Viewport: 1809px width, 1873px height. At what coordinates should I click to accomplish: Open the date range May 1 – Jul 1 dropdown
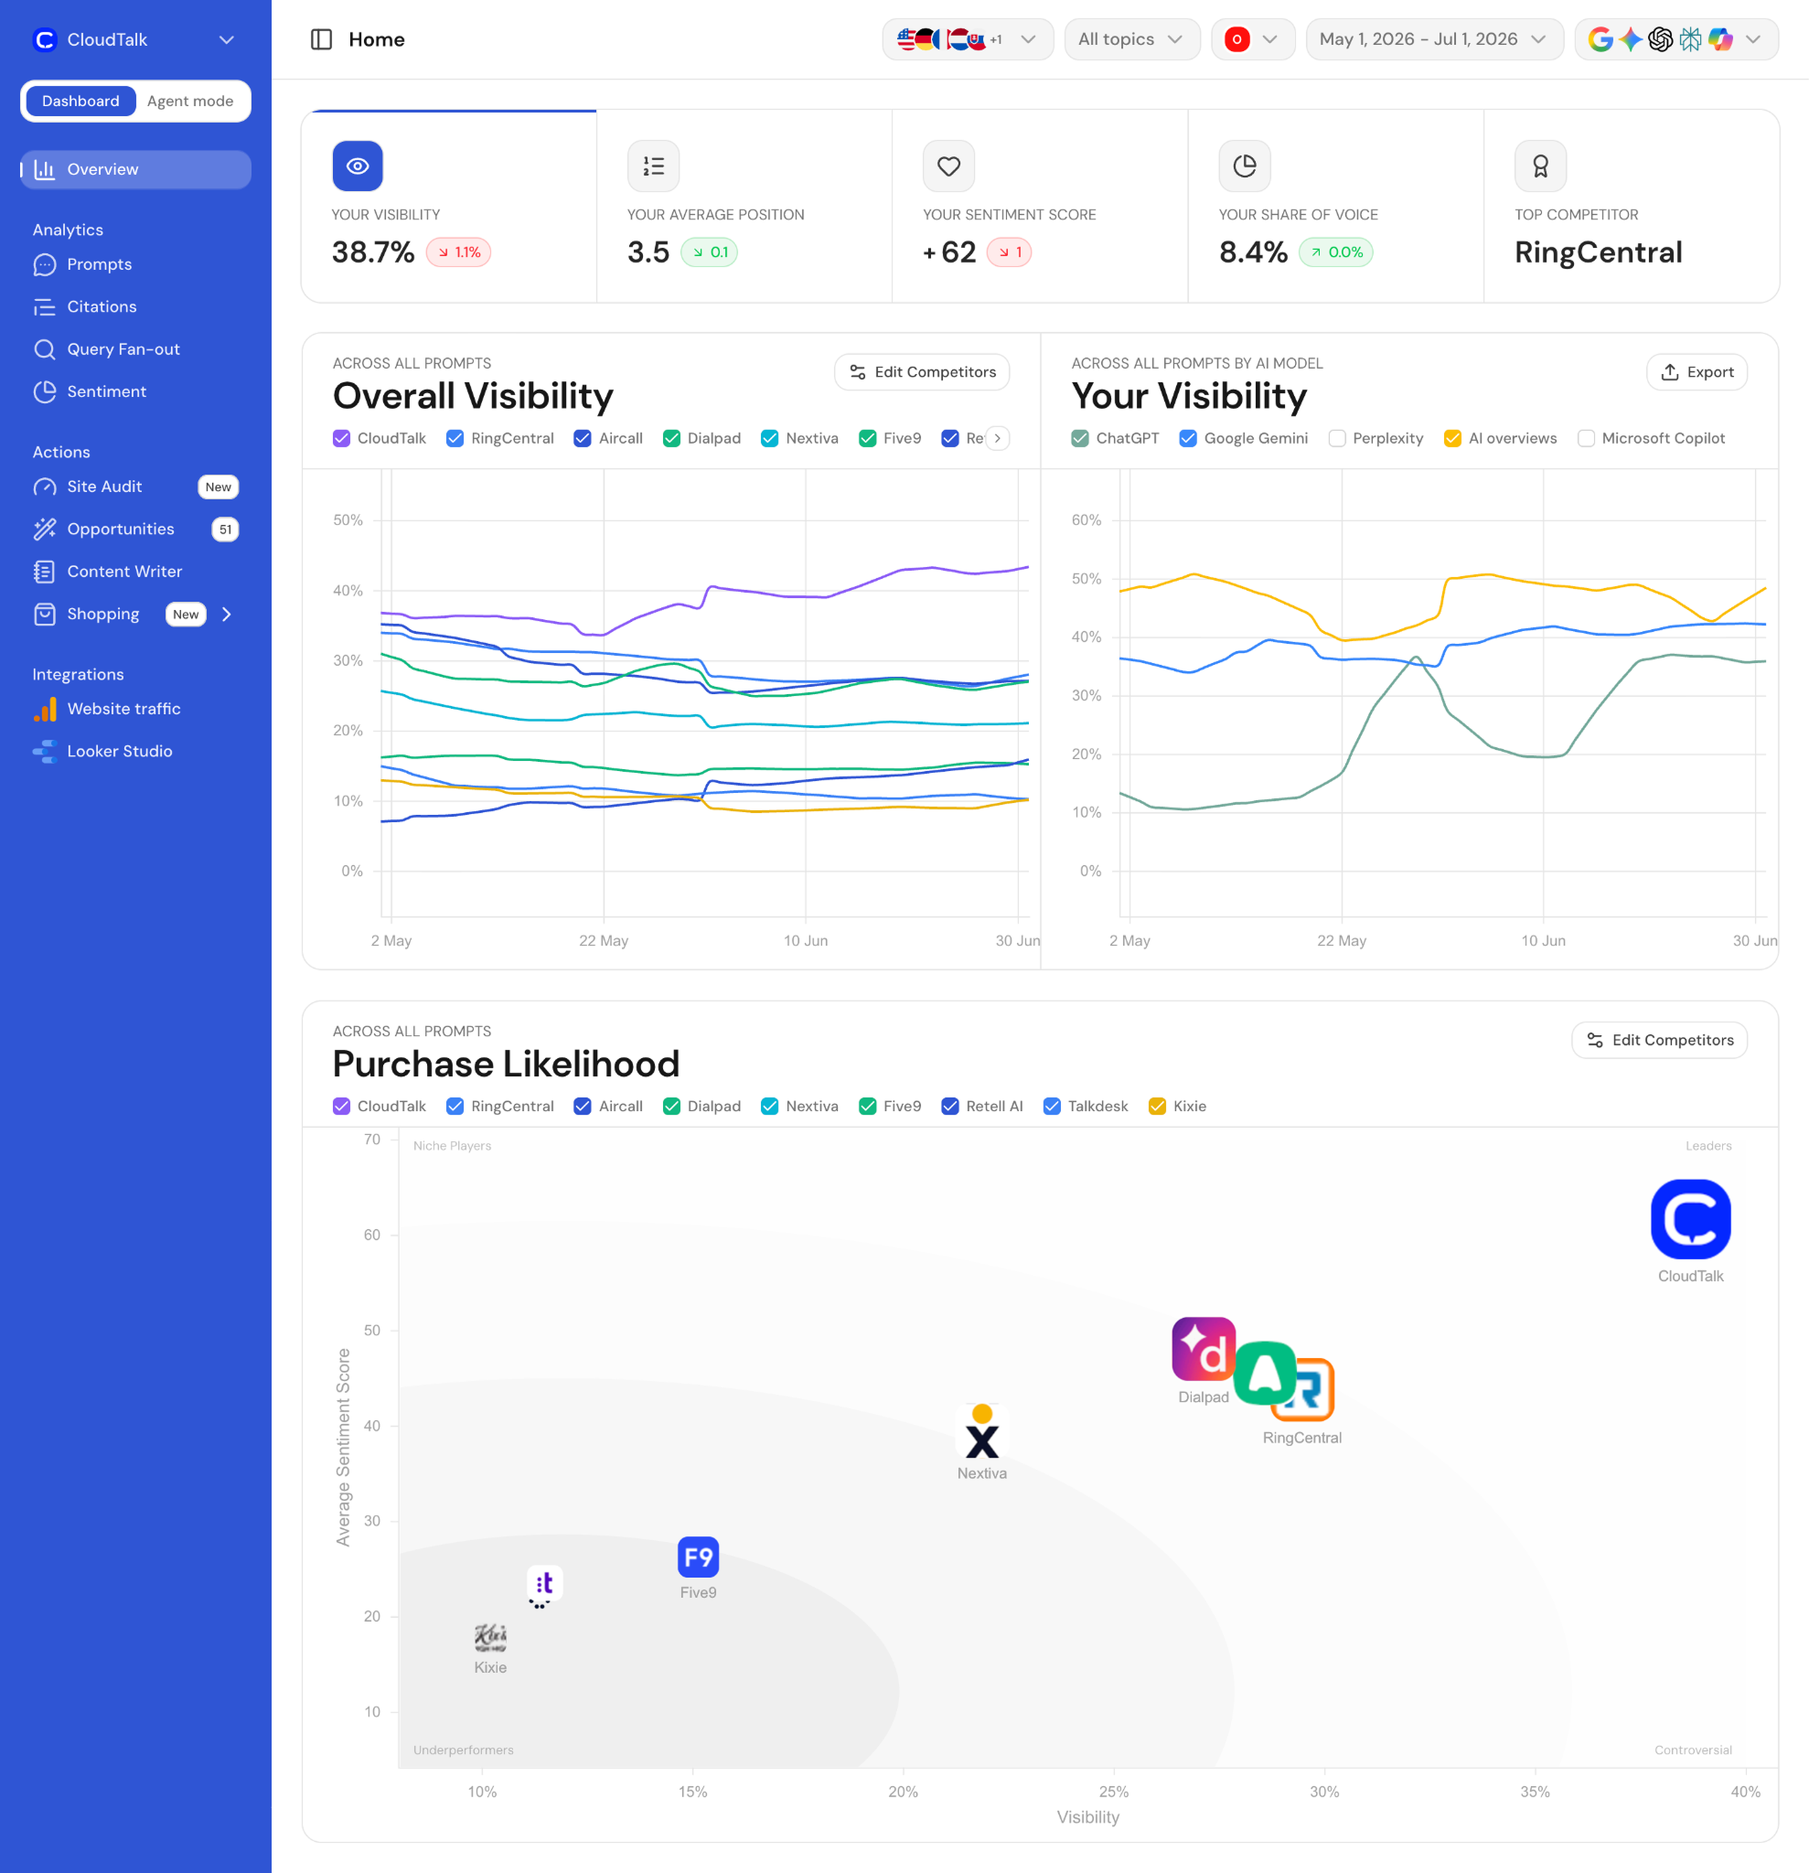[1433, 39]
